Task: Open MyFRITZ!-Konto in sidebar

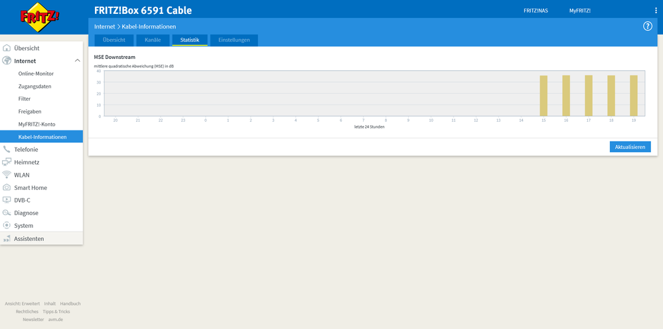Action: tap(37, 124)
